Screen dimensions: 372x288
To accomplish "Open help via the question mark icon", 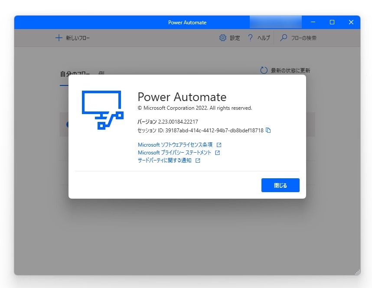I will [x=251, y=38].
